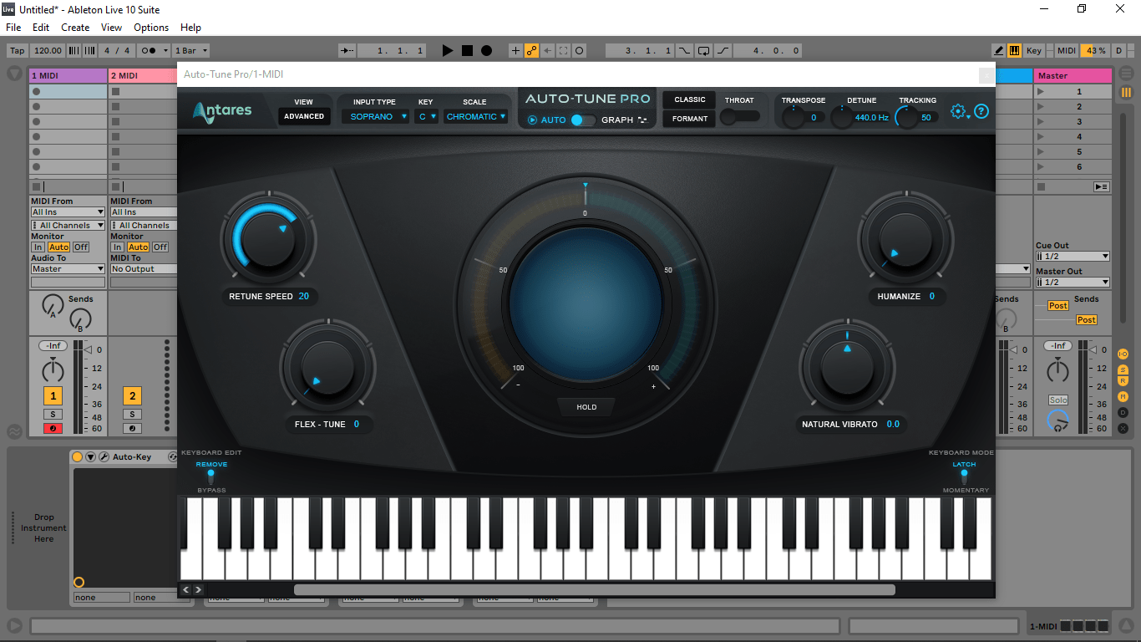Open track 1 Audio To Master dropdown
The width and height of the screenshot is (1141, 642).
pos(68,269)
